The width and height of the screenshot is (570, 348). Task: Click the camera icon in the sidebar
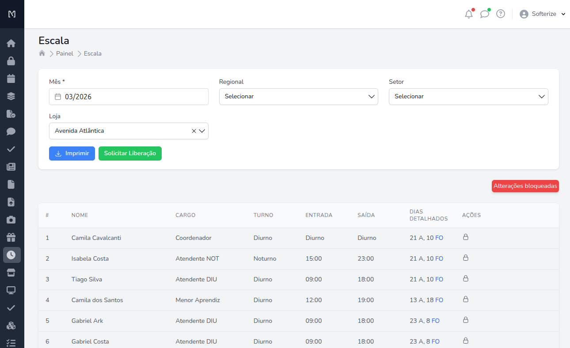click(11, 220)
